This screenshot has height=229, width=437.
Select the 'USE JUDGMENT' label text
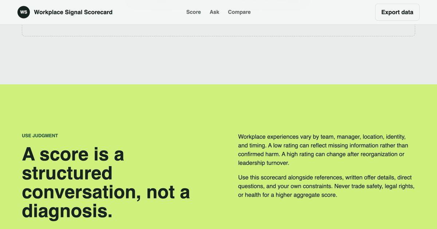point(40,136)
